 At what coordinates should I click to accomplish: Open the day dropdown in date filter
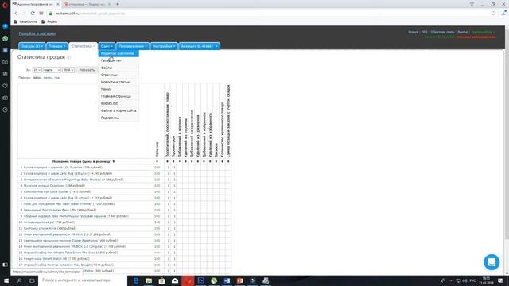click(37, 70)
